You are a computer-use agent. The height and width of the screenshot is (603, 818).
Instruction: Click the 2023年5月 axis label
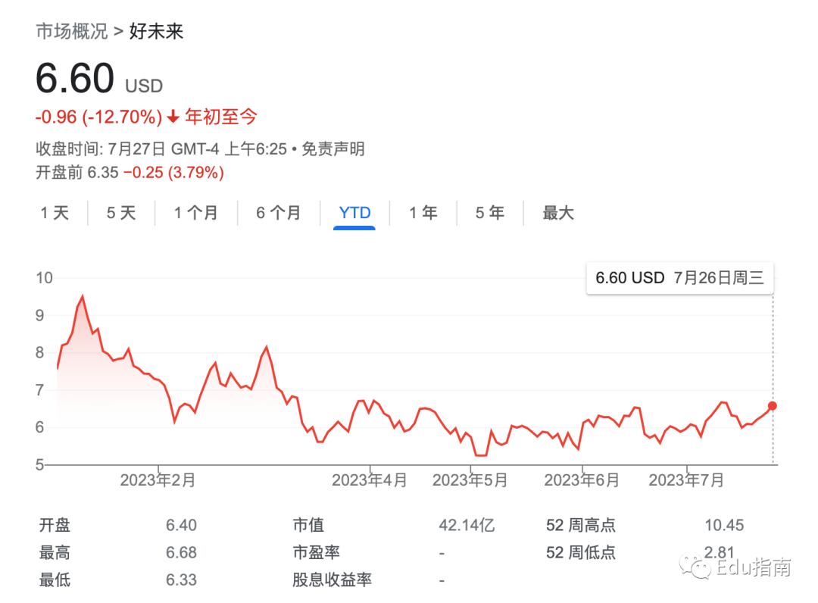(470, 480)
